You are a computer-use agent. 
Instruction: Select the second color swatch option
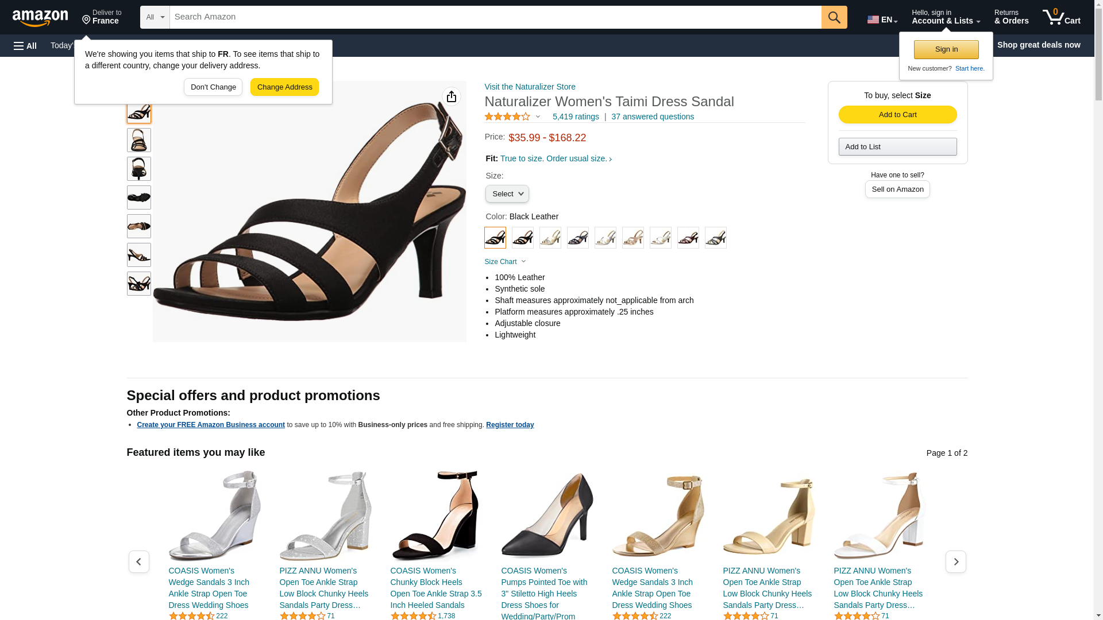(x=522, y=238)
